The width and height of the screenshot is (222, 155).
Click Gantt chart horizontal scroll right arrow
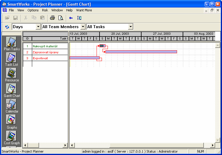[212, 145]
